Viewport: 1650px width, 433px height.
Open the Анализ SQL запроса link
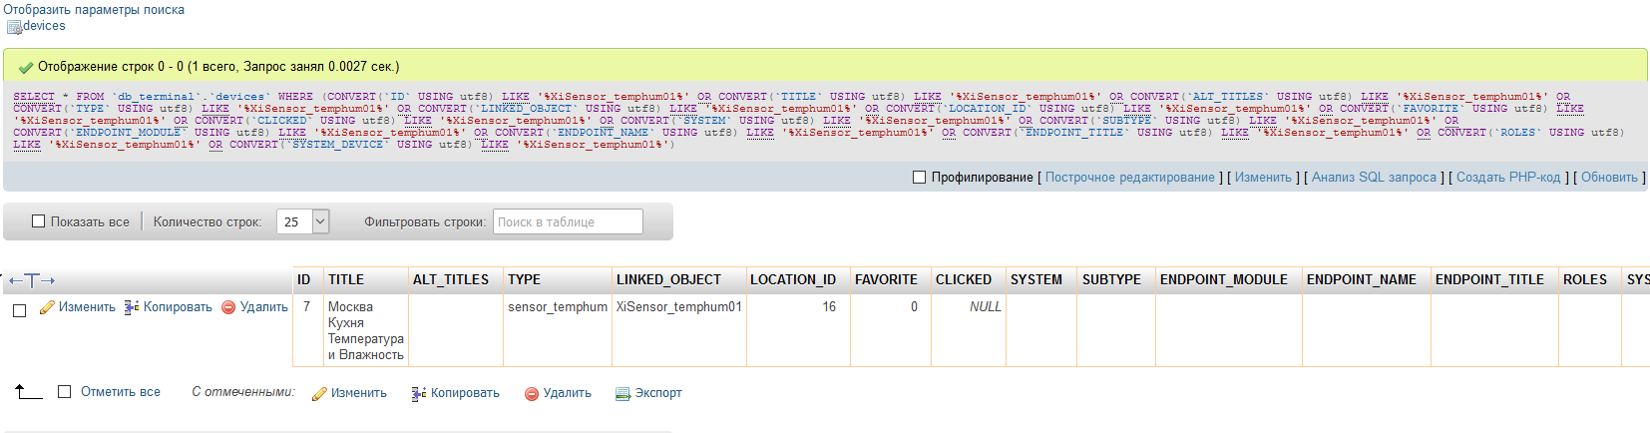[x=1374, y=178]
